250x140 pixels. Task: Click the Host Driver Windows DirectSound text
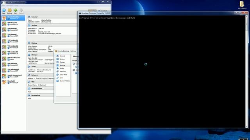44,70
